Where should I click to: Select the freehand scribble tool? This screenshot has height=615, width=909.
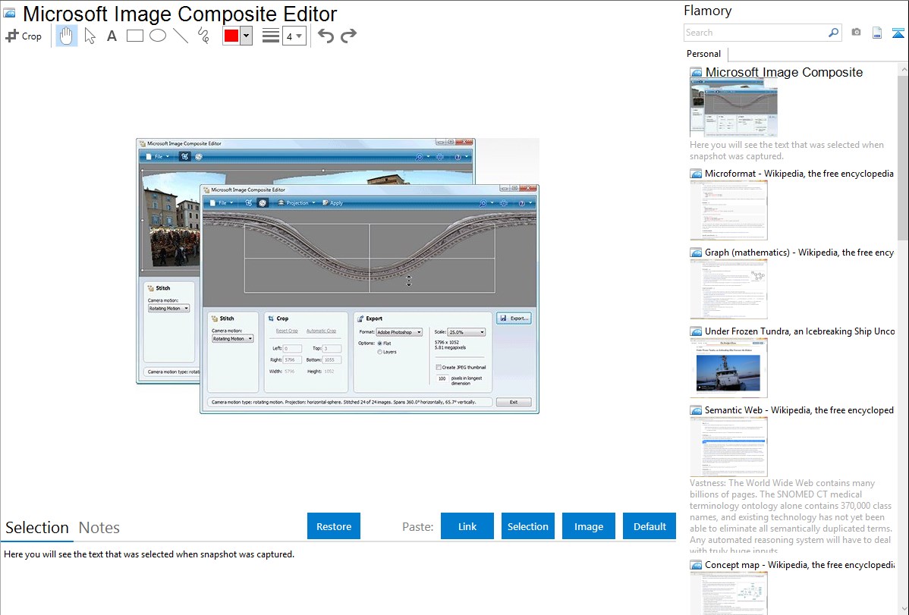(x=203, y=36)
